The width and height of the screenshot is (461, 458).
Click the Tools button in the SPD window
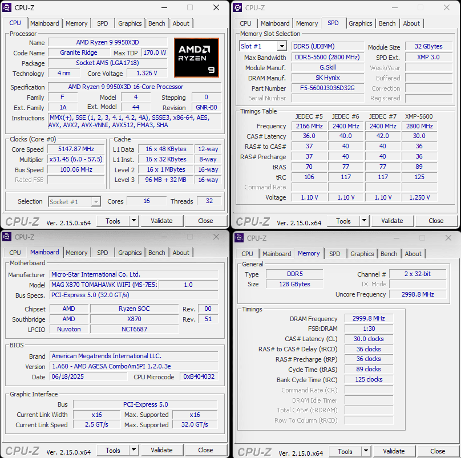343,221
